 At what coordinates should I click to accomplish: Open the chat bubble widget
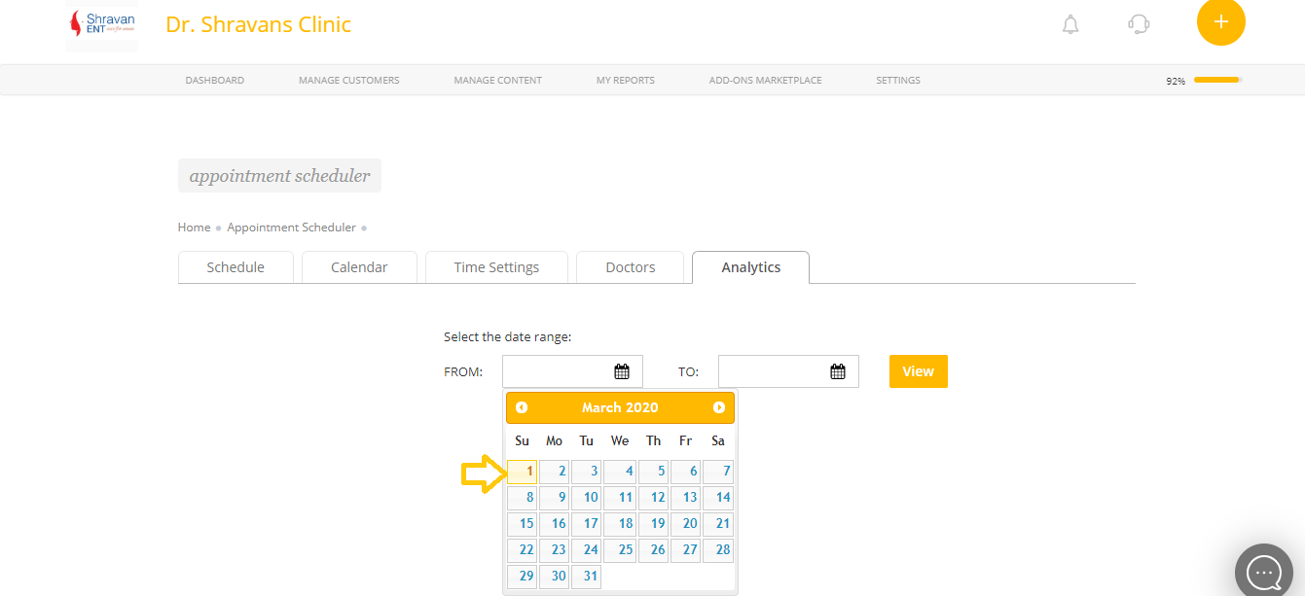click(1264, 573)
